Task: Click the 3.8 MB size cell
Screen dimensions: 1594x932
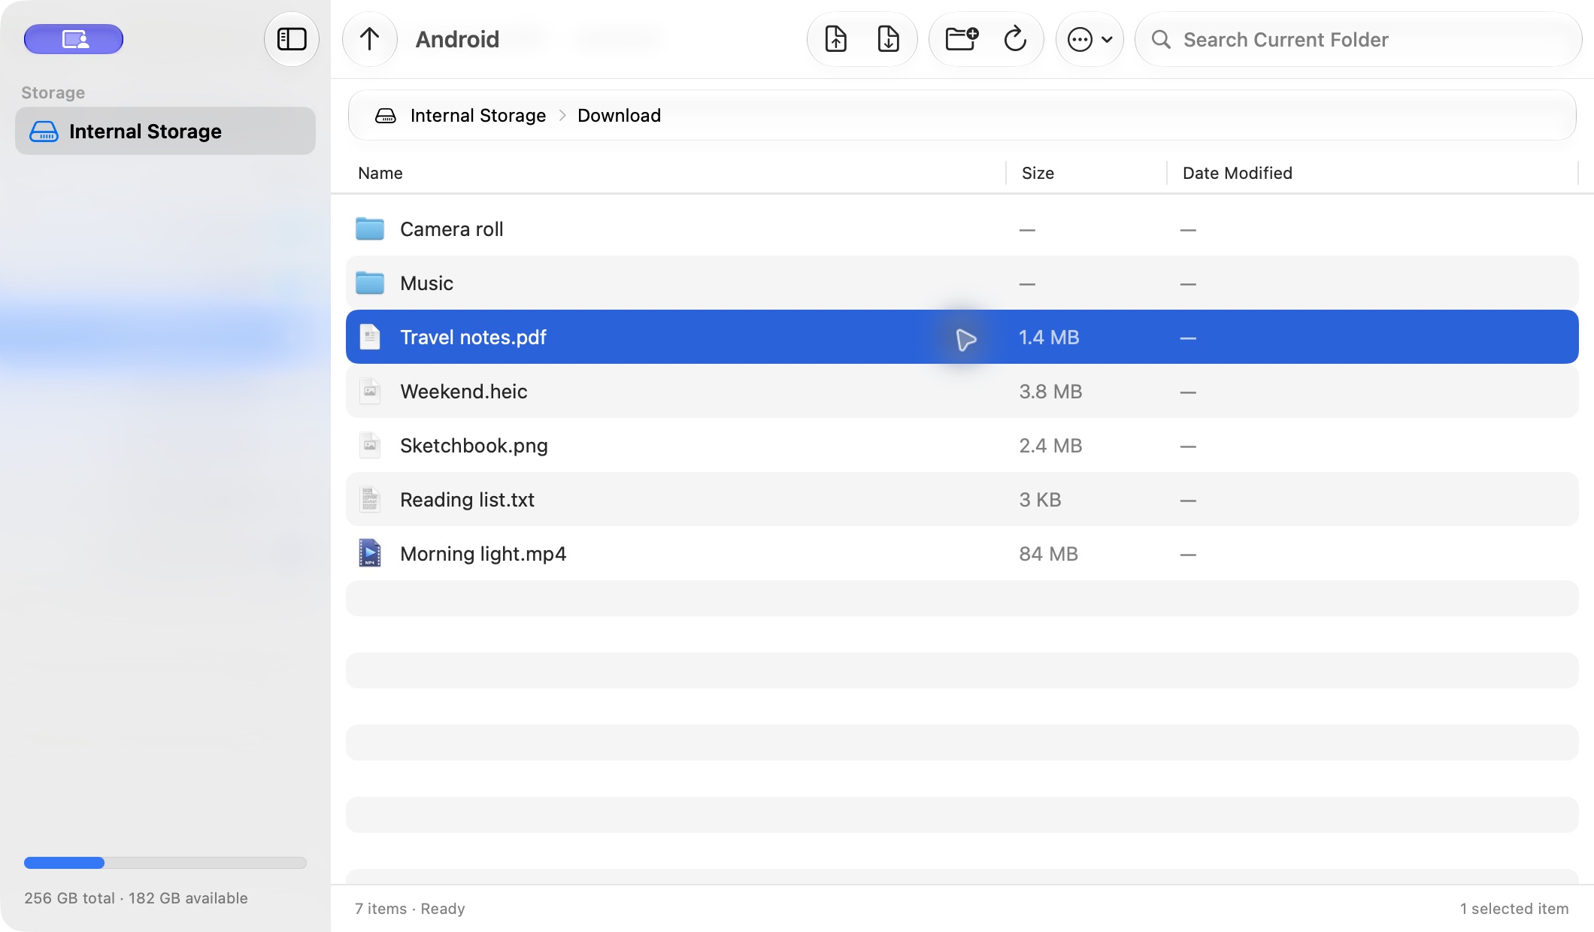Action: 1050,392
